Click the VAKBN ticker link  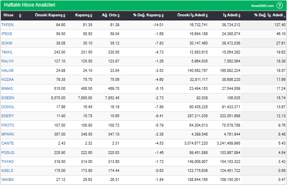tap(7, 180)
